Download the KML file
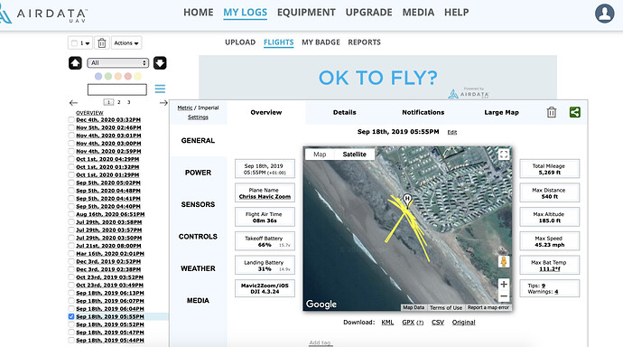Viewport: 623px width, 347px height. (x=387, y=323)
